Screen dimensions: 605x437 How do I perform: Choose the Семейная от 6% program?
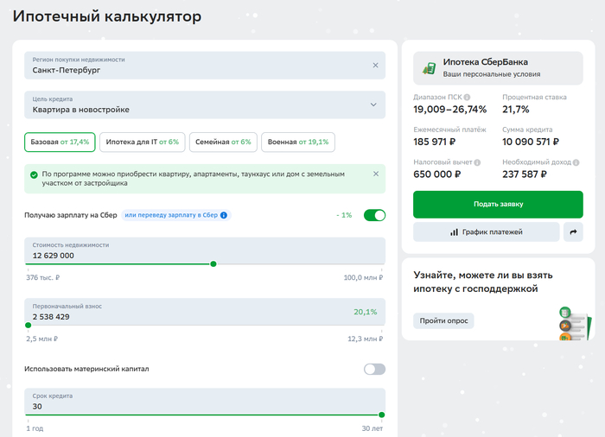pyautogui.click(x=223, y=142)
